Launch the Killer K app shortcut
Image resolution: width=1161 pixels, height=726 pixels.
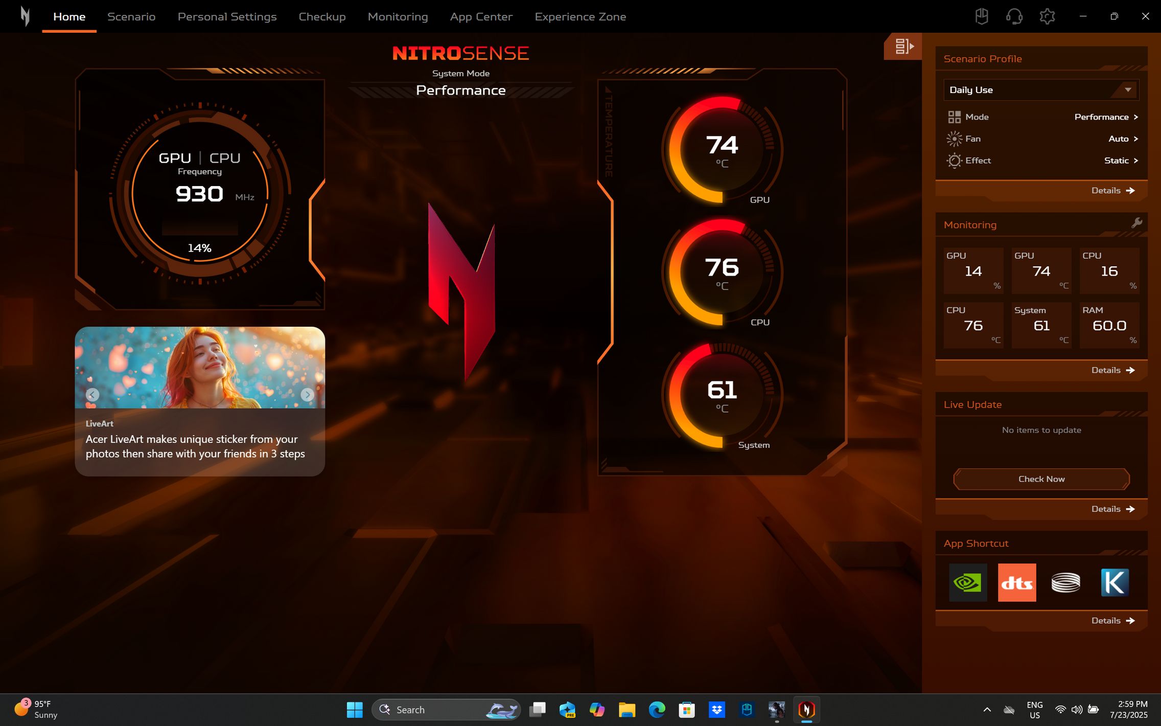click(1114, 582)
